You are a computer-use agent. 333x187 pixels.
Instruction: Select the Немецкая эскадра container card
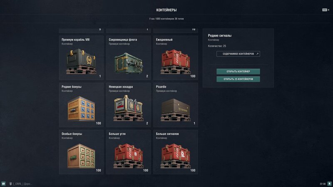coord(129,105)
